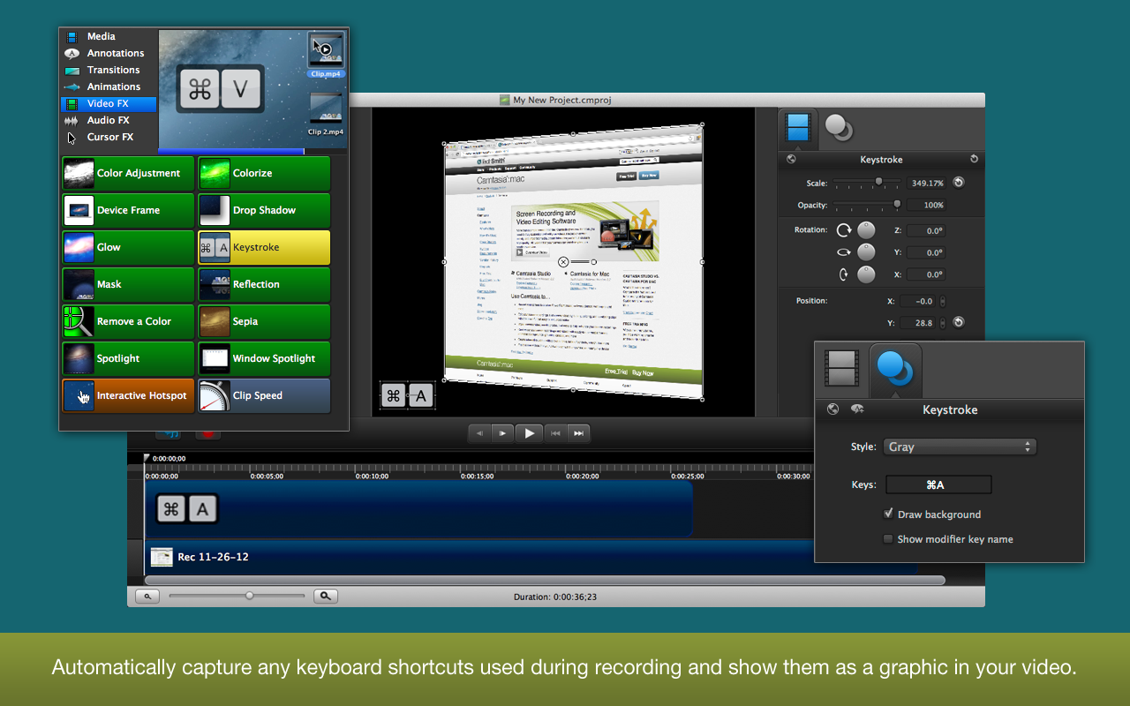Click the Keys input field showing ⌘A
The height and width of the screenshot is (706, 1130).
point(938,484)
